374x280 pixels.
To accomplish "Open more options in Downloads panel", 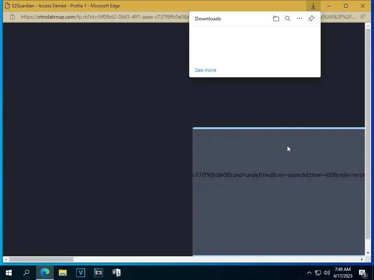I will coord(299,18).
